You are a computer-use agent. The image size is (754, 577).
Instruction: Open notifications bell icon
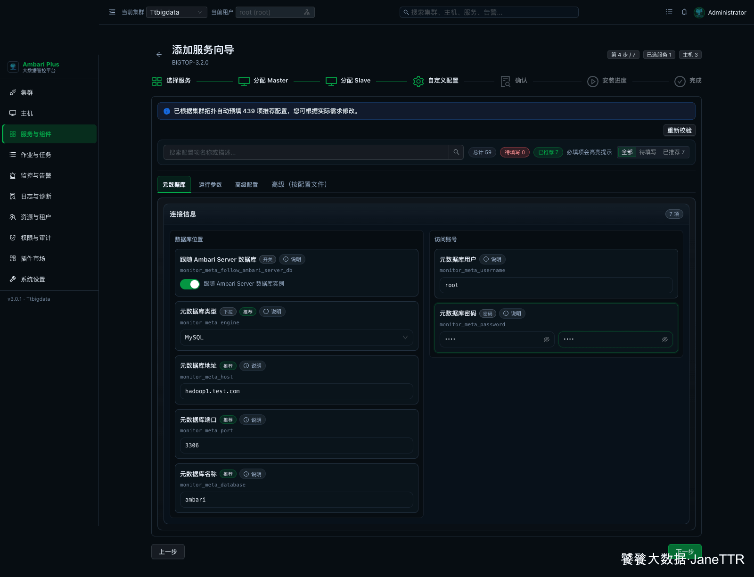(684, 12)
